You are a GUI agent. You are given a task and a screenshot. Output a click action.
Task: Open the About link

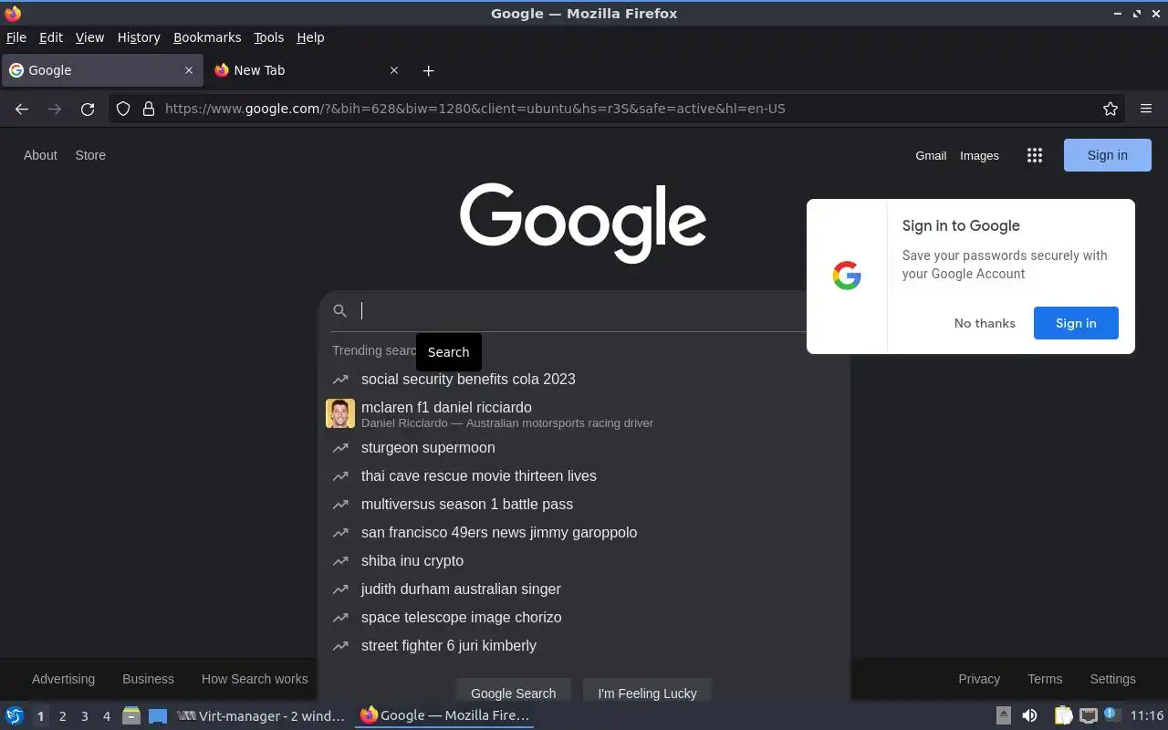pyautogui.click(x=40, y=155)
